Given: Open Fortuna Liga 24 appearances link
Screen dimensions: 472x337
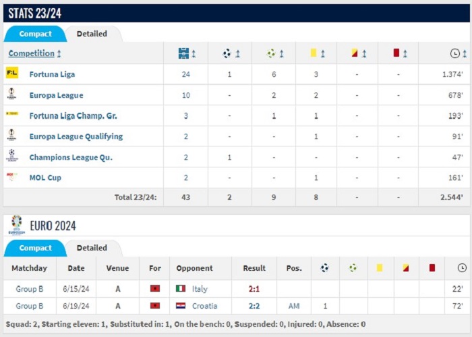Looking at the screenshot, I should (x=185, y=74).
